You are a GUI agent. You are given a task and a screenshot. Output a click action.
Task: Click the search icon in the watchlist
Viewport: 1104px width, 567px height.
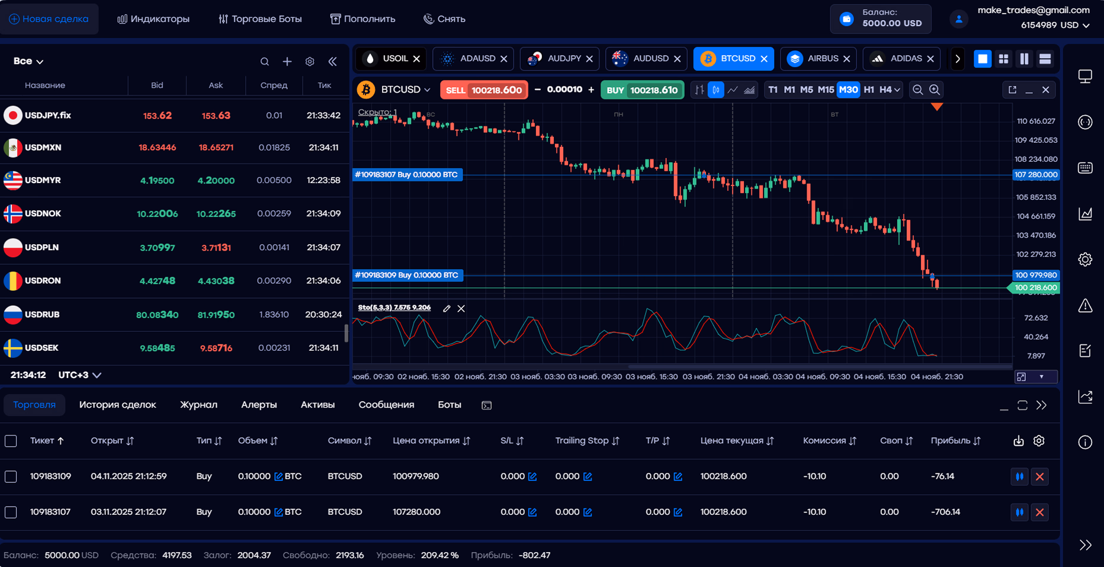(x=265, y=62)
